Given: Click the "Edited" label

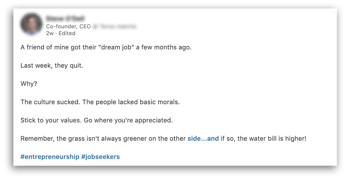Looking at the screenshot, I should tap(67, 33).
